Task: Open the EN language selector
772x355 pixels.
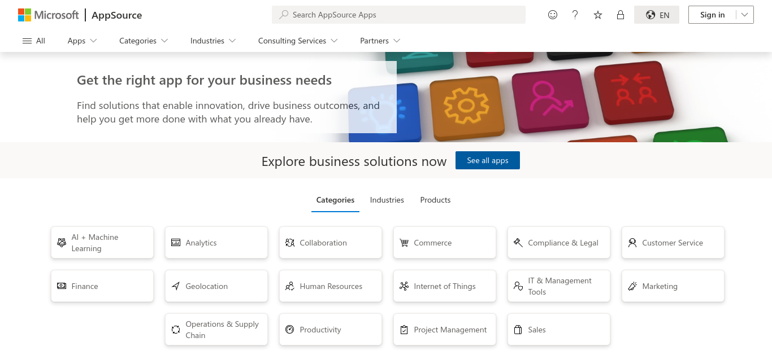Action: (x=657, y=15)
